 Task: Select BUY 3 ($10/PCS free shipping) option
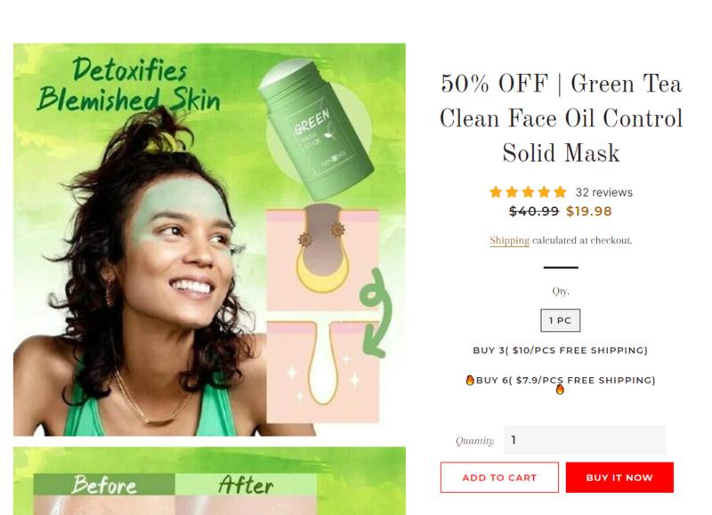tap(561, 350)
